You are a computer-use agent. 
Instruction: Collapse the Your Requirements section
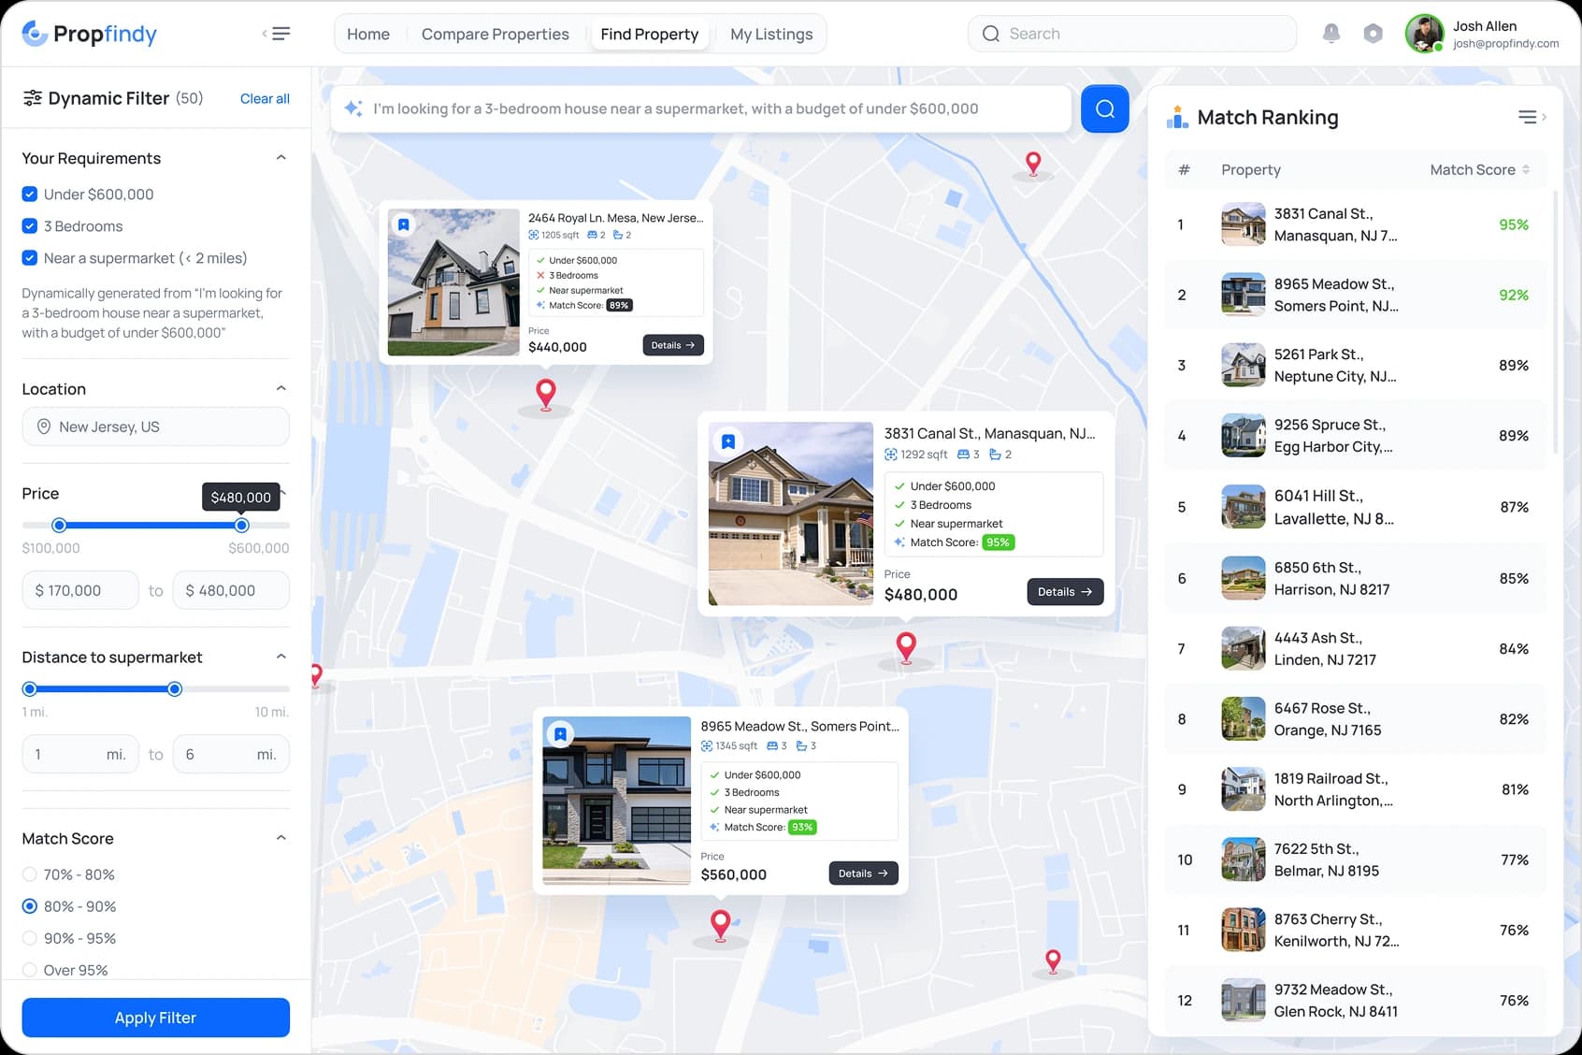[x=280, y=158]
